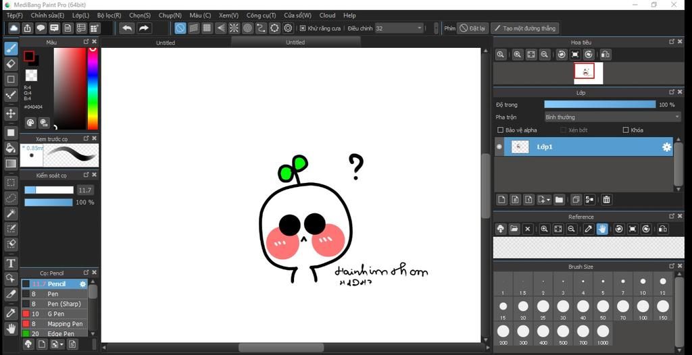The image size is (692, 355).
Task: Select the Mapping Pen brush
Action: pyautogui.click(x=55, y=324)
